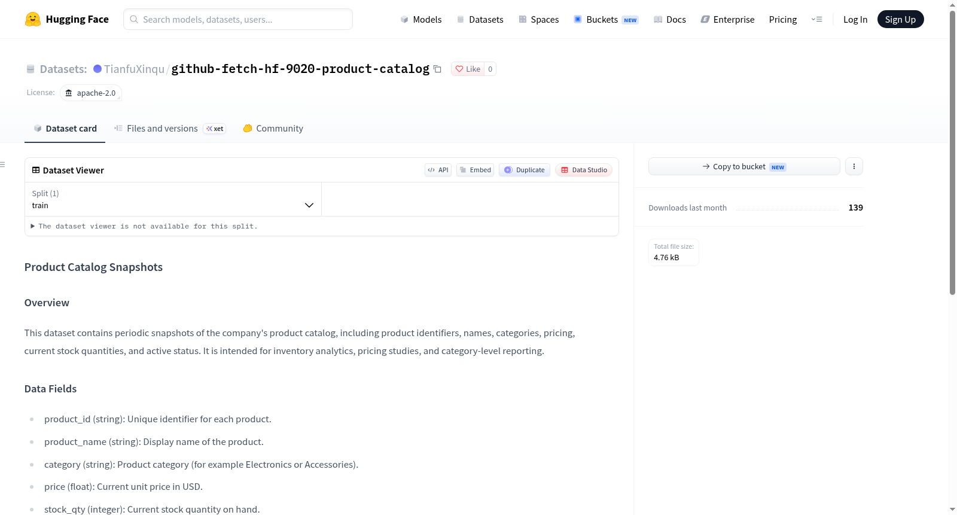957x515 pixels.
Task: Click the Product Catalog Snapshots heading
Action: [93, 267]
